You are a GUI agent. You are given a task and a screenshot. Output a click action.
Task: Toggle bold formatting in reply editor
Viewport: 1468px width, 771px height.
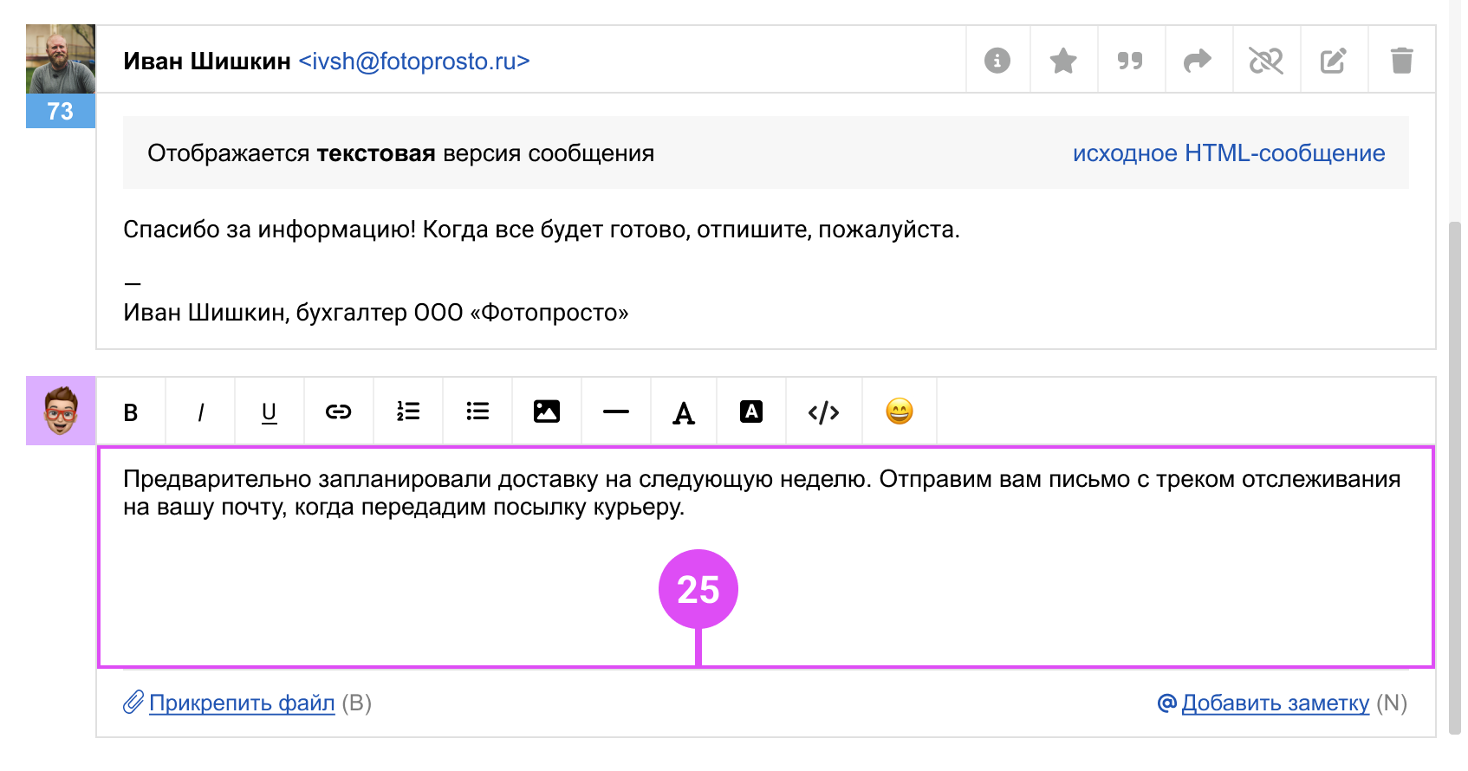pyautogui.click(x=131, y=412)
